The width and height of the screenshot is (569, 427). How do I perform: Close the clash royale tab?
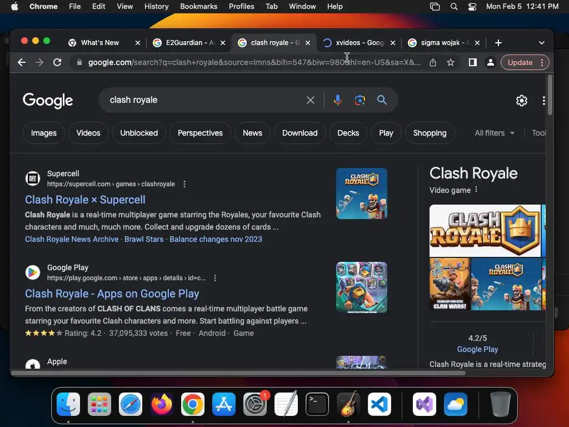pyautogui.click(x=308, y=43)
